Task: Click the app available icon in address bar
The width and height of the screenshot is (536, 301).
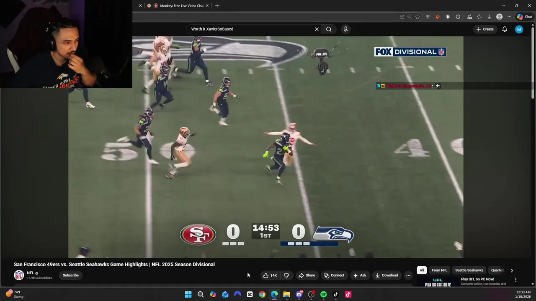Action: pos(402,17)
